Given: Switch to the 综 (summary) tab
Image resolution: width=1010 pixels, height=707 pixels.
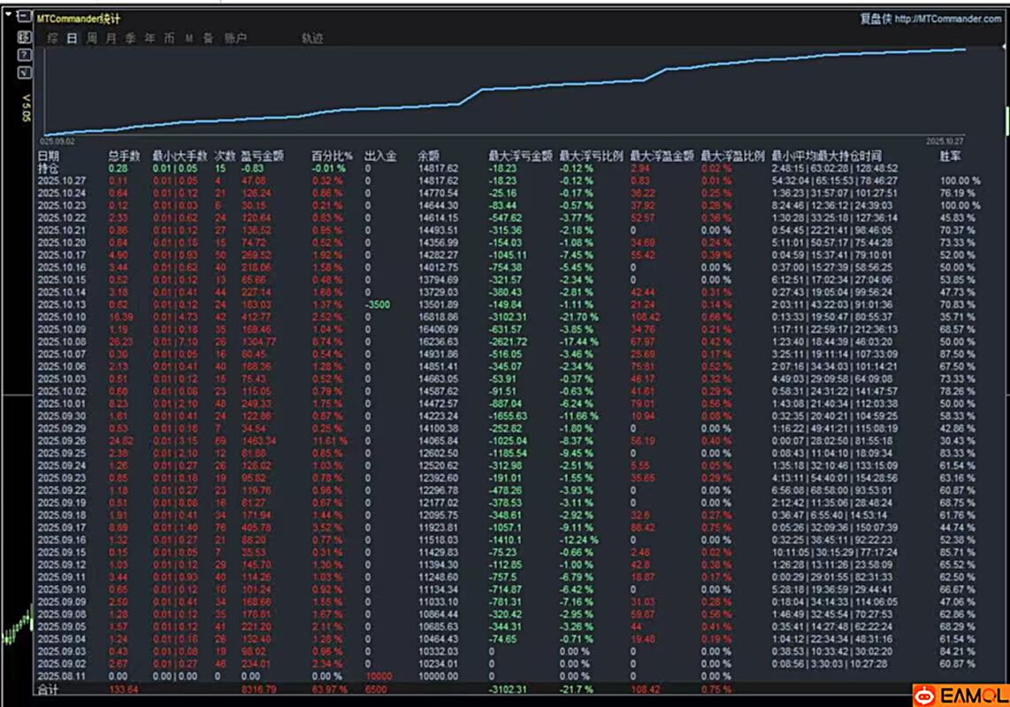Looking at the screenshot, I should (53, 38).
